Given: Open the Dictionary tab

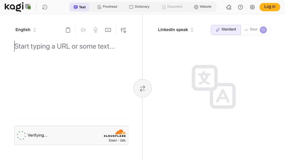Looking at the screenshot, I should coord(140,7).
